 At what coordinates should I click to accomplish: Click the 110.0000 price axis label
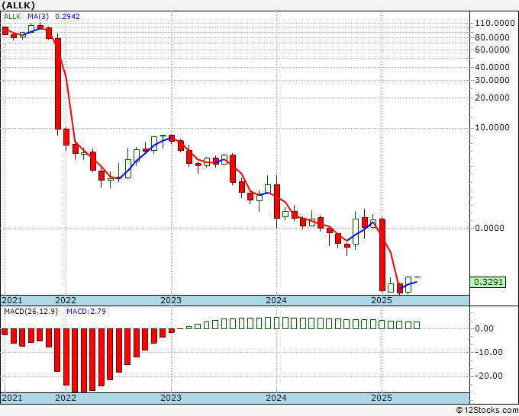[495, 23]
